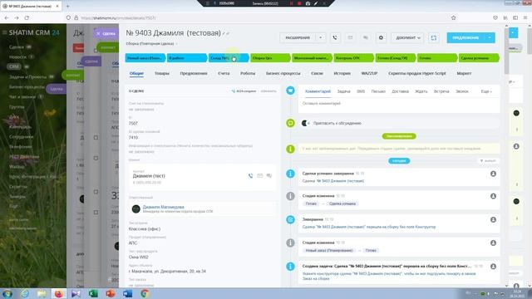This screenshot has height=299, width=532.
Task: Click Firefox icon in Windows taskbar
Action: tap(59, 293)
